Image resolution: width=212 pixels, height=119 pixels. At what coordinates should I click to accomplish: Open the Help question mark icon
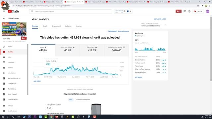[189, 11]
